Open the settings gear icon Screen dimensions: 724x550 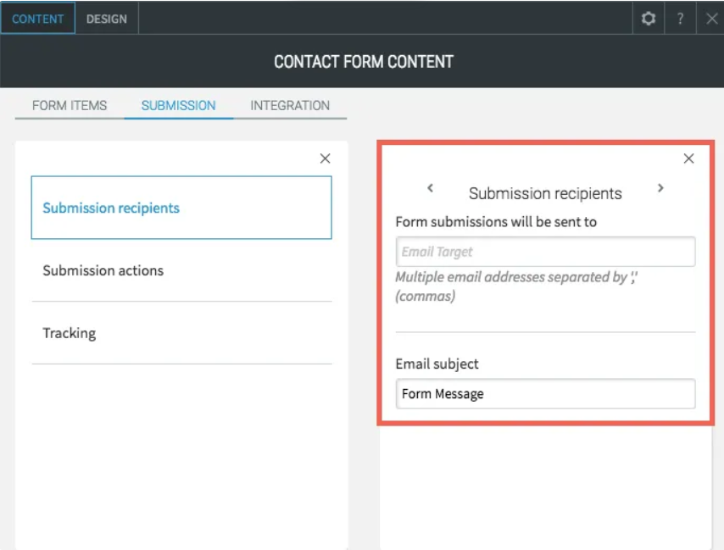click(x=649, y=18)
